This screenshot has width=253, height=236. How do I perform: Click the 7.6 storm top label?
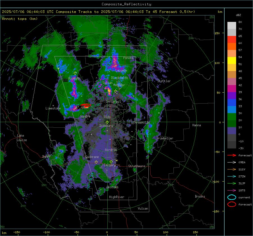pos(80,107)
